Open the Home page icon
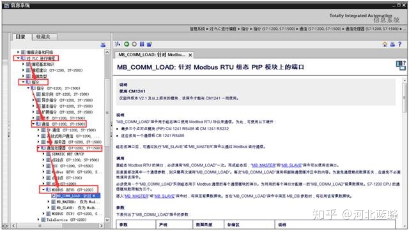Image resolution: width=409 pixels, height=231 pixels. click(x=385, y=44)
